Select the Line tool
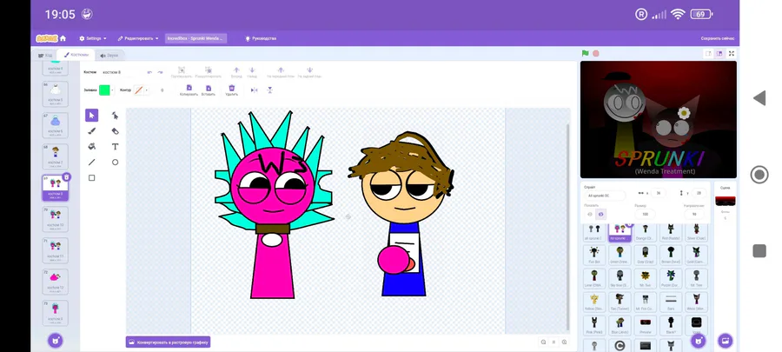 (92, 162)
